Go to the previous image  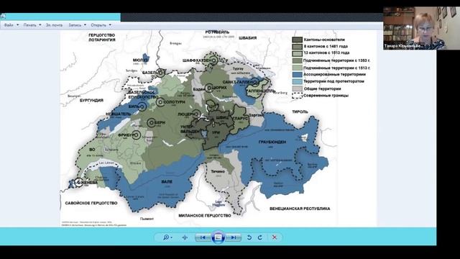click(203, 237)
